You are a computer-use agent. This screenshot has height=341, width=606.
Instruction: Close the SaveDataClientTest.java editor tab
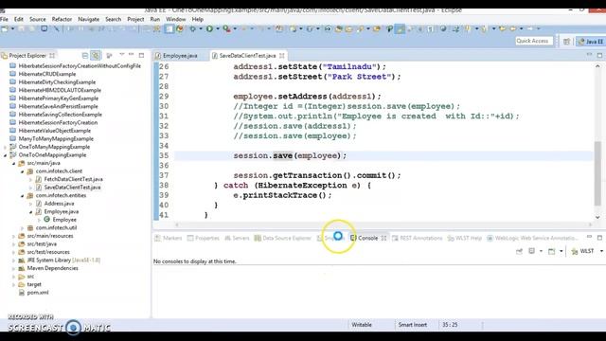pyautogui.click(x=282, y=56)
